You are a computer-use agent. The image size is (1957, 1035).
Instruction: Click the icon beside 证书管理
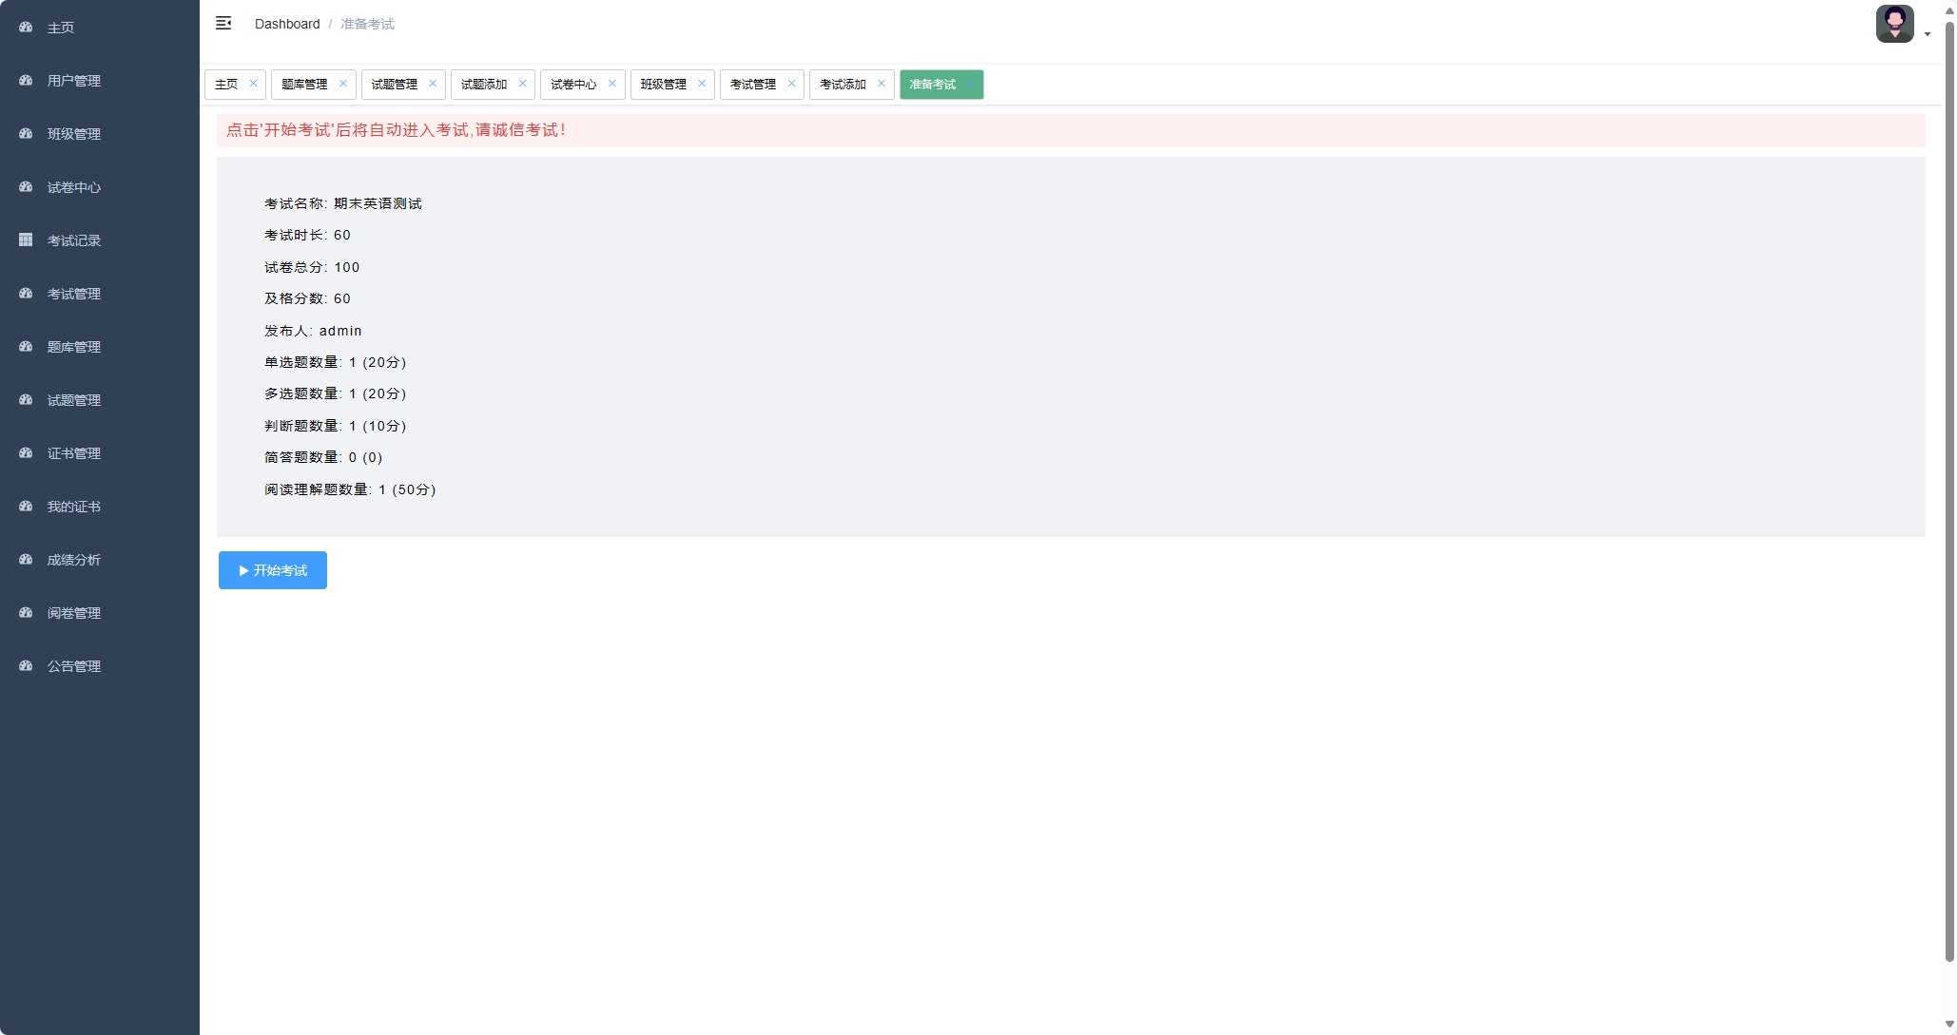click(26, 453)
